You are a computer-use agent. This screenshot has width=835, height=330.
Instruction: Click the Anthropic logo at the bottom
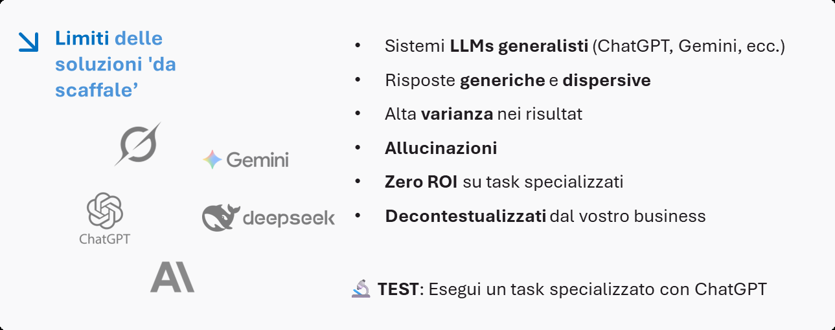pyautogui.click(x=172, y=278)
